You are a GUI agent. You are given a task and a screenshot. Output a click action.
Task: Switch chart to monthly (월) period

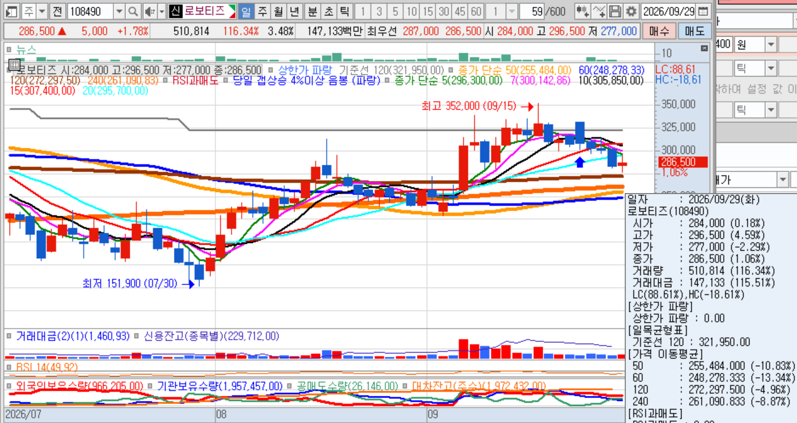tap(278, 11)
